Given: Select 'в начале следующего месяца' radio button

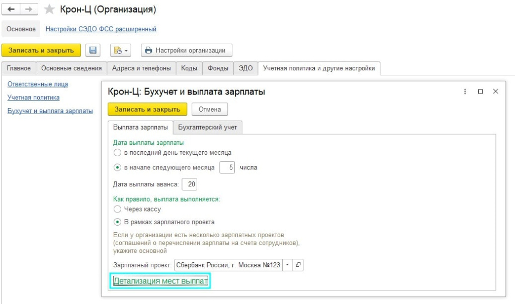Looking at the screenshot, I should [117, 167].
